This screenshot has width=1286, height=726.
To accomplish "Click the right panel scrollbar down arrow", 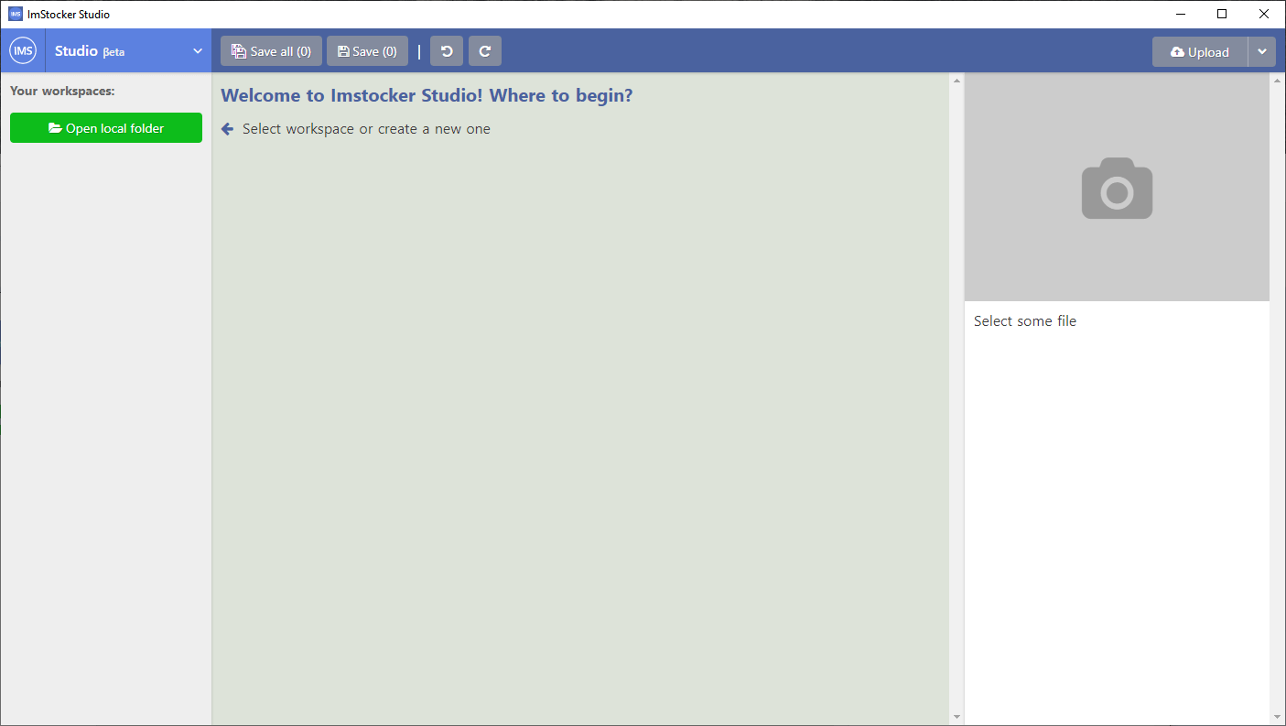I will click(1278, 717).
